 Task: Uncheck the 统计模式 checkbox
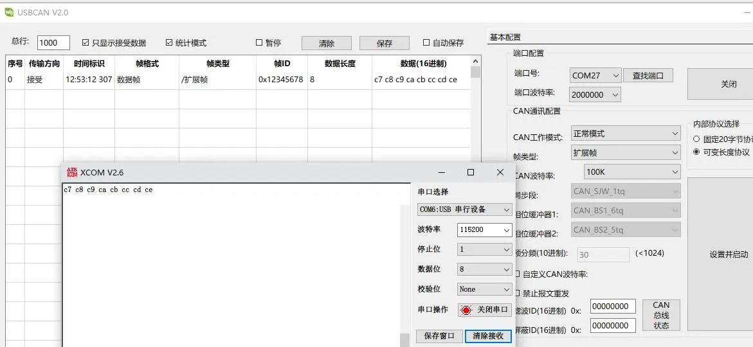click(169, 43)
